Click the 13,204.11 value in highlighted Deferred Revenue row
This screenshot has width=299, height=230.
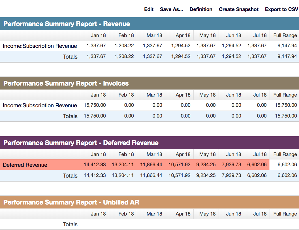pyautogui.click(x=123, y=165)
